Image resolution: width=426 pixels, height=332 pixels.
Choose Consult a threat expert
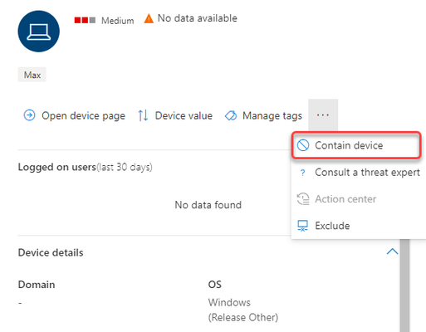(x=359, y=173)
